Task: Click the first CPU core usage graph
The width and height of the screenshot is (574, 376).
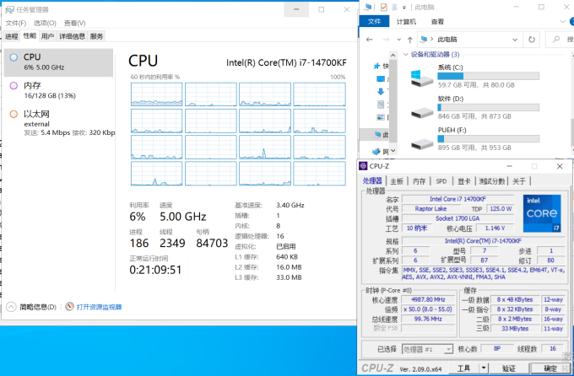Action: [x=156, y=94]
